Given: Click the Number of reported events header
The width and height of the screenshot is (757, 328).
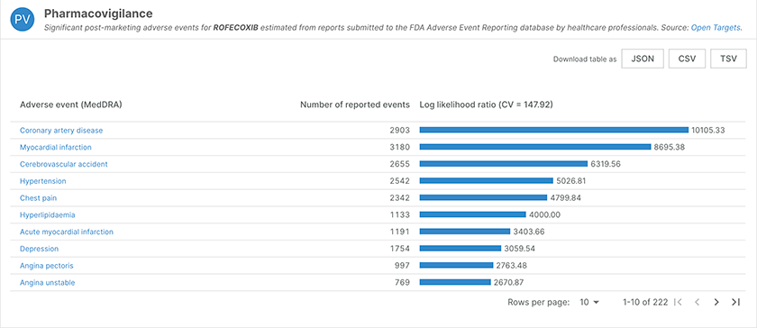Looking at the screenshot, I should coord(355,105).
